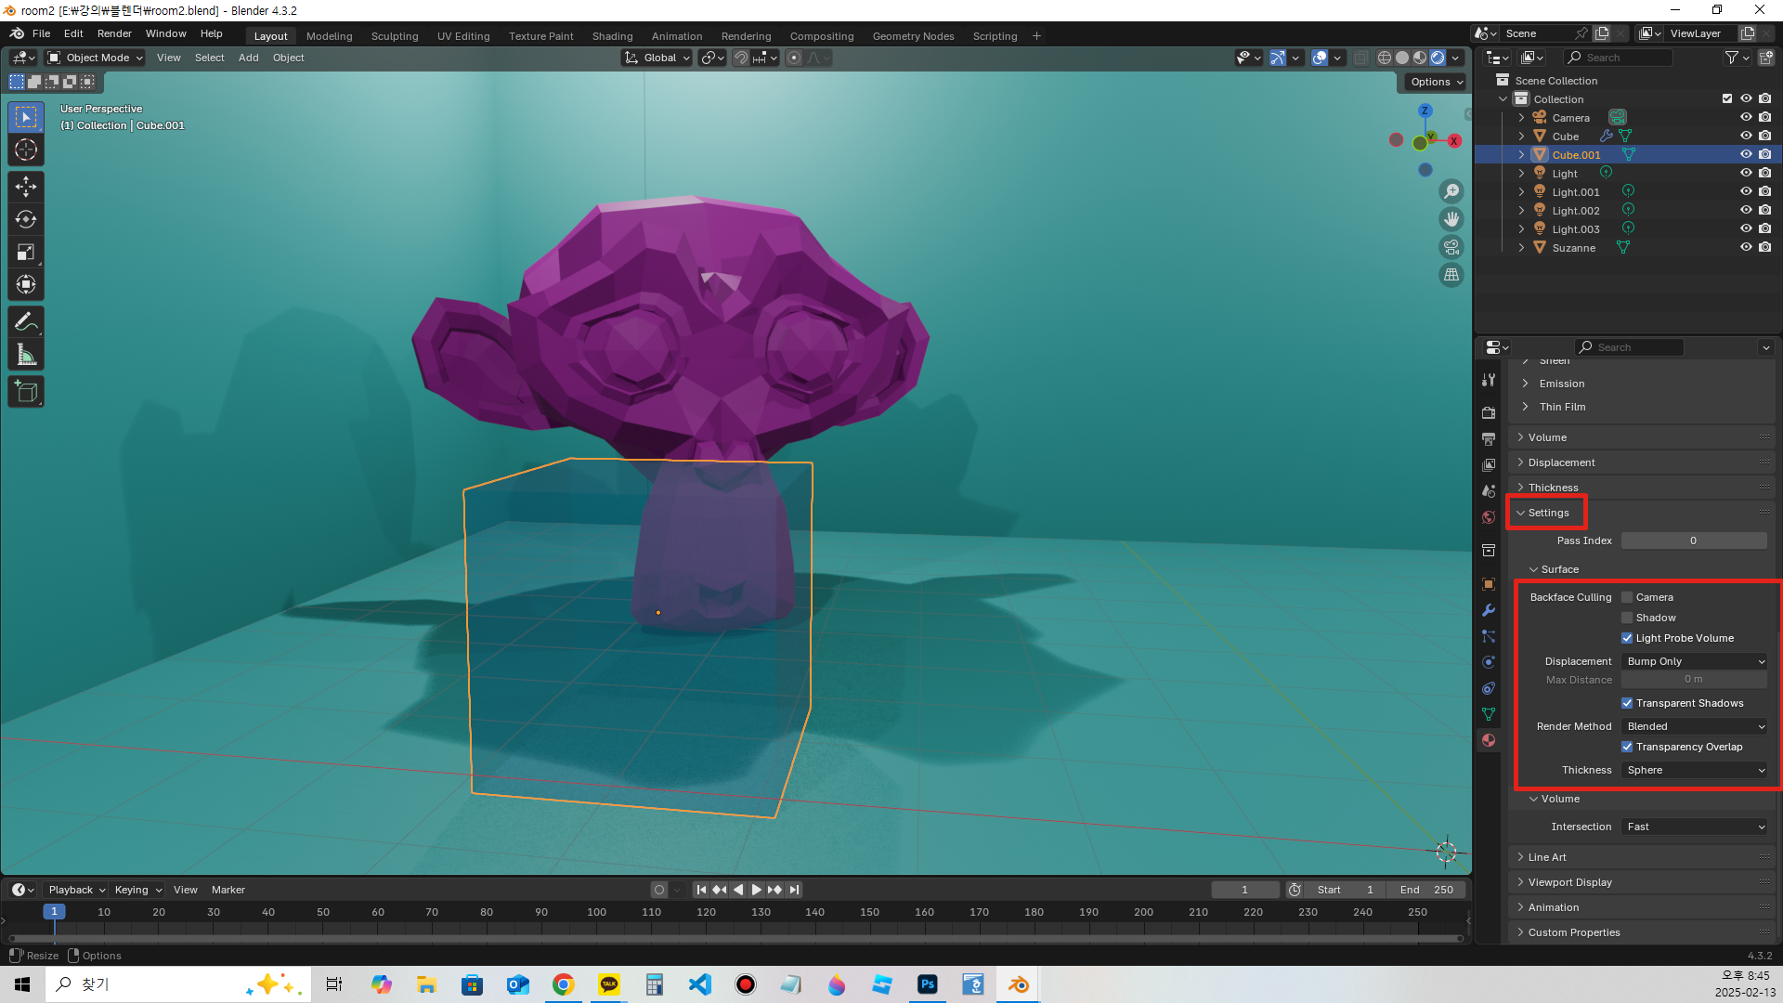Viewport: 1783px width, 1003px height.
Task: Click the Pass Index value field
Action: coord(1694,541)
